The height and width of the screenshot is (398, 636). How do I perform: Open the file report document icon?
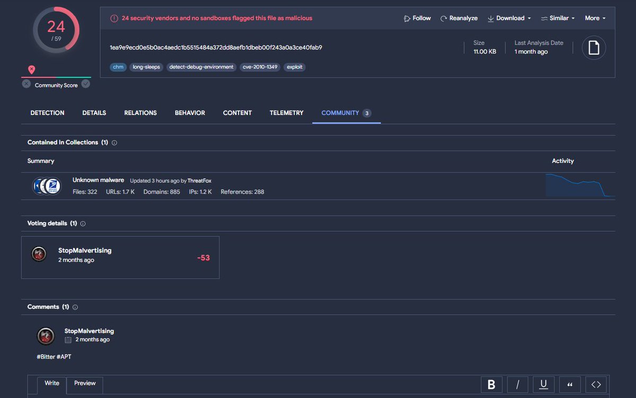click(594, 47)
